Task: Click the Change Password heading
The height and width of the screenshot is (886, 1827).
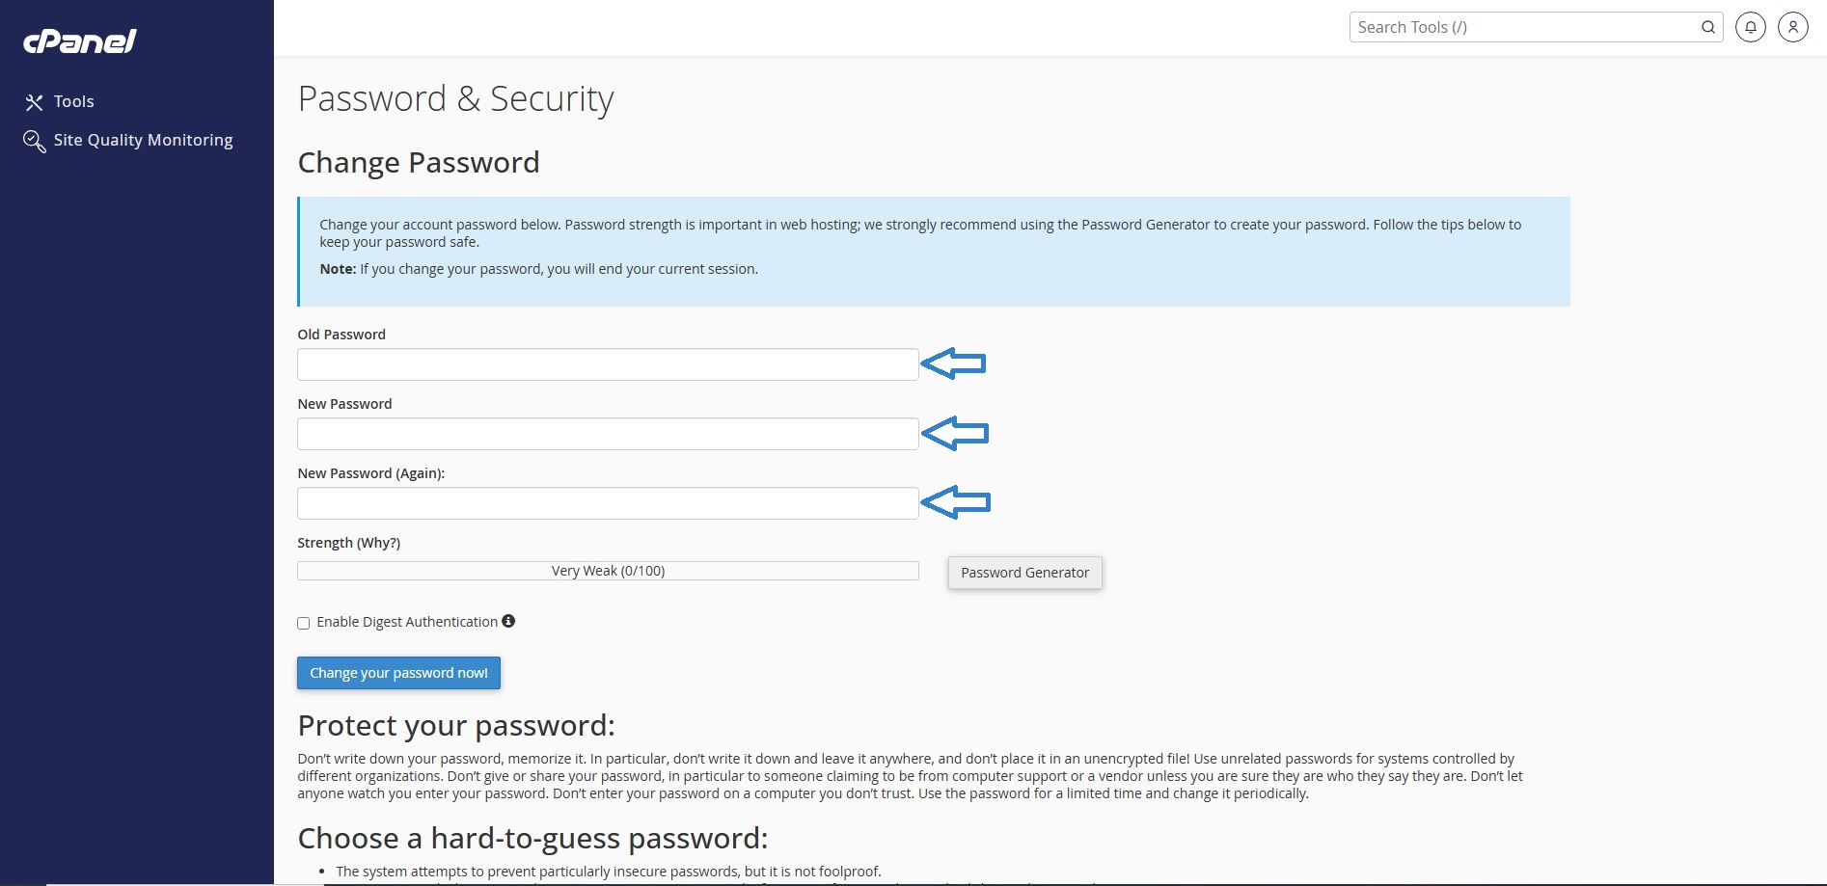Action: click(x=419, y=162)
